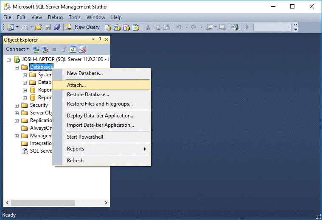322x220 pixels.
Task: Click the Database Engine Query icon
Action: point(108,27)
